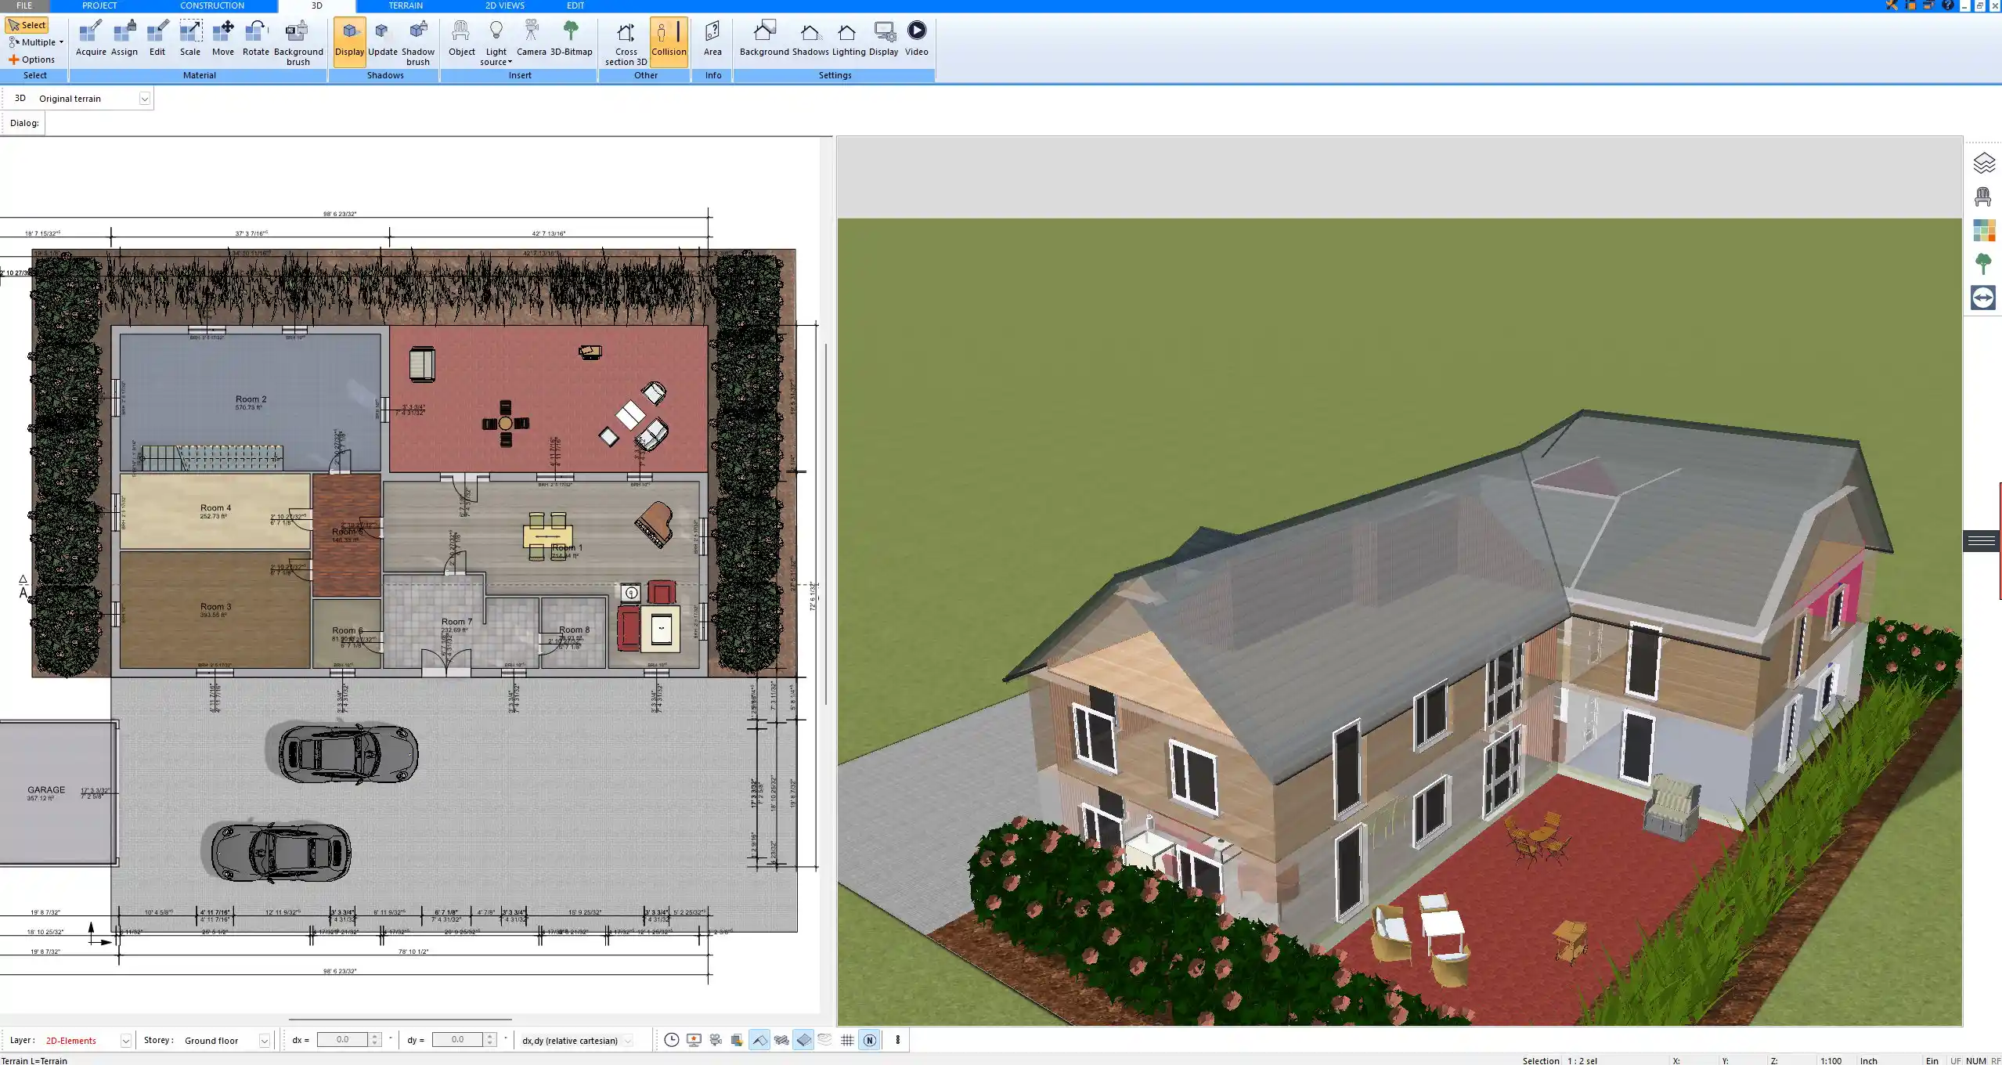Open the material color swatches panel on the right
The image size is (2002, 1065).
(1983, 229)
